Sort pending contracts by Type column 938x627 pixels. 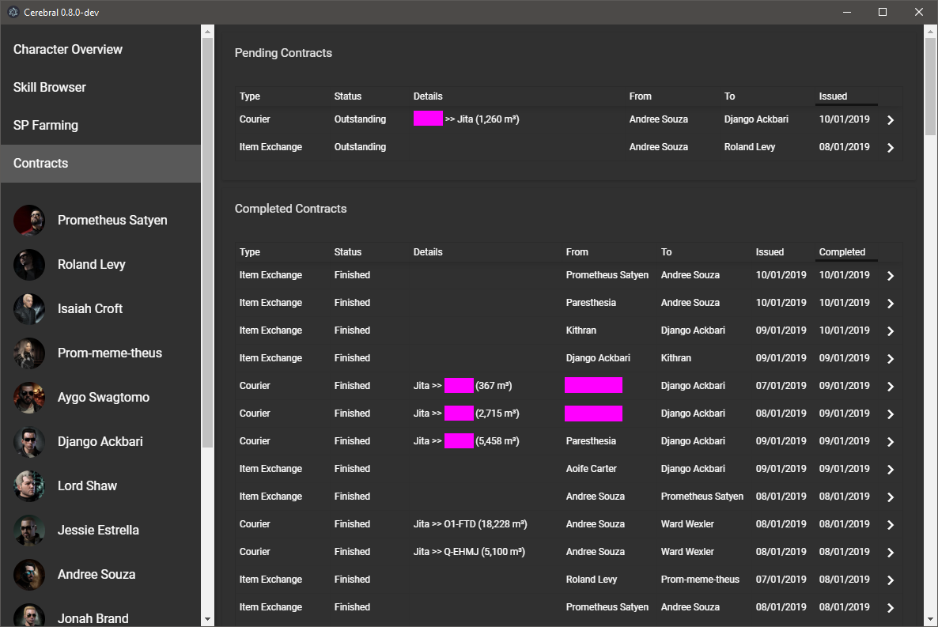pyautogui.click(x=249, y=96)
